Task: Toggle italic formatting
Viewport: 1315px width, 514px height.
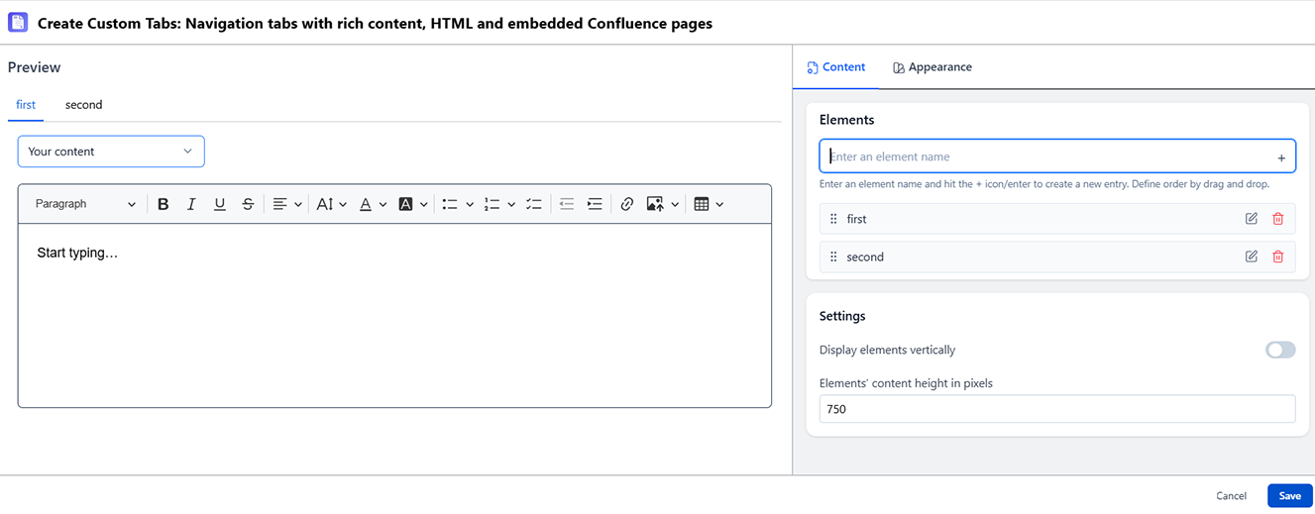Action: pos(191,204)
